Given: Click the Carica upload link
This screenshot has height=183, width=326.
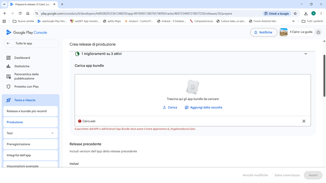Looking at the screenshot, I should (x=170, y=108).
